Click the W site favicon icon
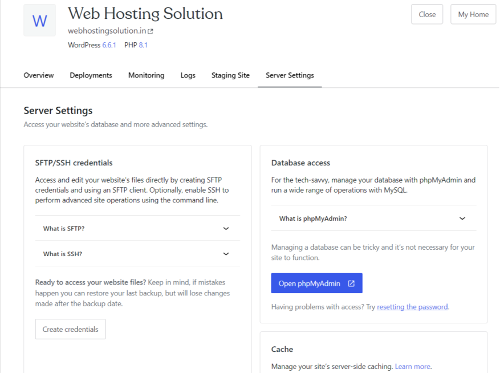The image size is (504, 381). click(39, 19)
